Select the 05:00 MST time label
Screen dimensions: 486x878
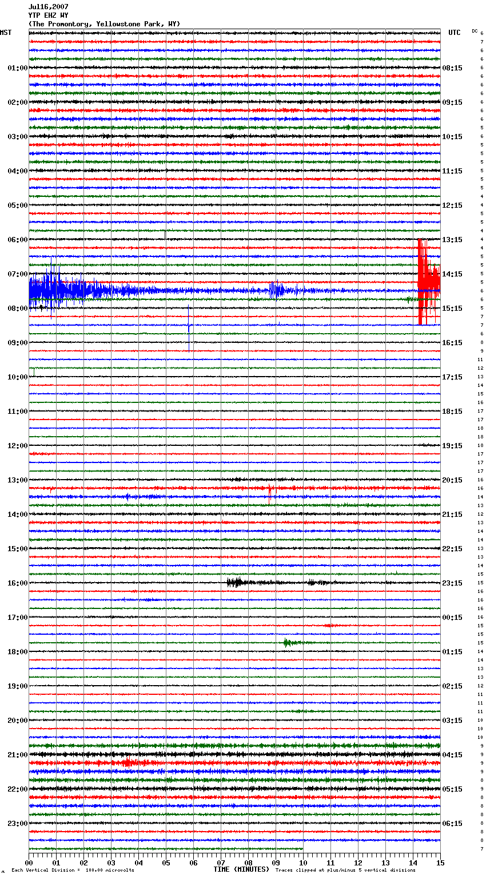click(18, 205)
